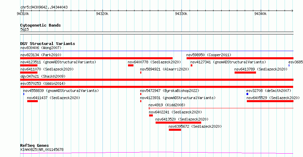Select the red bar under nsv6395672

175,130
